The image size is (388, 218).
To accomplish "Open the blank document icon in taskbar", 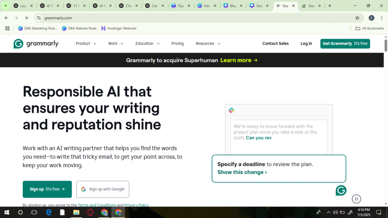I will [x=63, y=212].
